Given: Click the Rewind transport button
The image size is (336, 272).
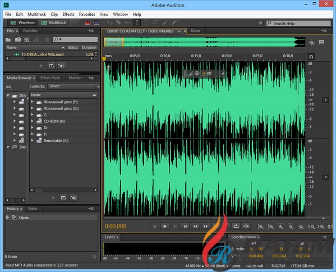Looking at the screenshot, I should pyautogui.click(x=195, y=226).
